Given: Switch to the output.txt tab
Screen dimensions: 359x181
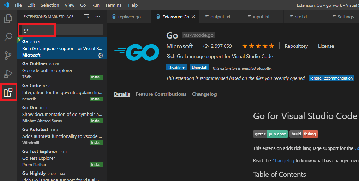Looking at the screenshot, I should coord(220,17).
